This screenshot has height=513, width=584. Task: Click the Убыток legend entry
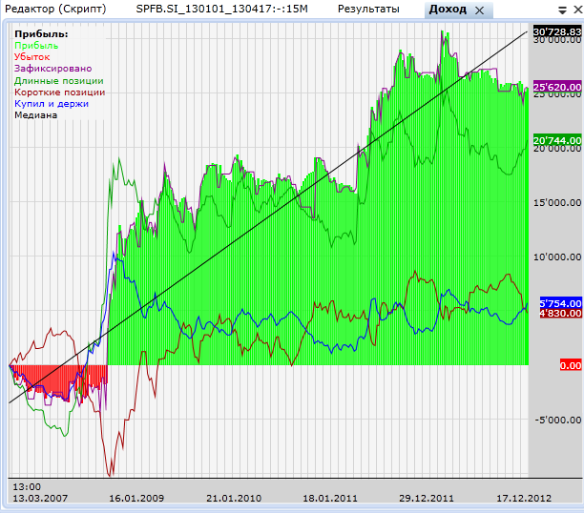[x=32, y=57]
